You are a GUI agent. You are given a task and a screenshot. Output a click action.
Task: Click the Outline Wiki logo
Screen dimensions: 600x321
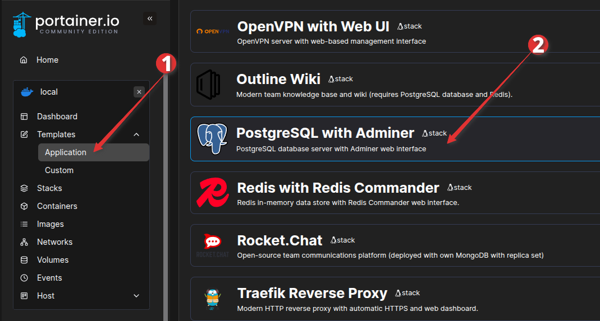click(208, 85)
